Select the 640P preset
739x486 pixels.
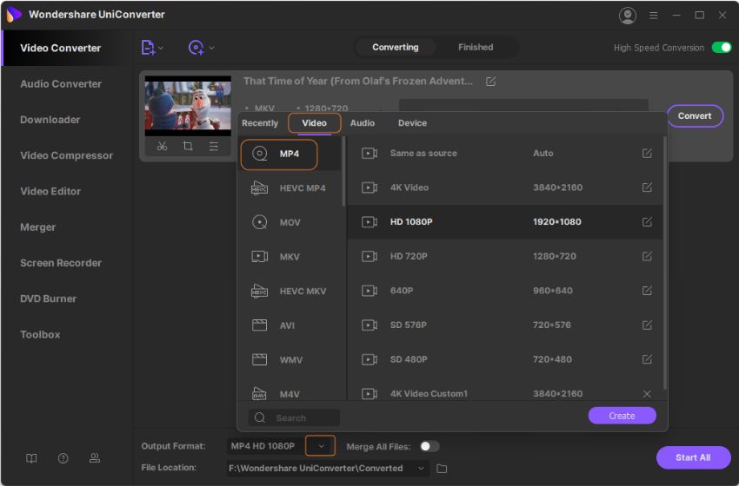click(504, 291)
